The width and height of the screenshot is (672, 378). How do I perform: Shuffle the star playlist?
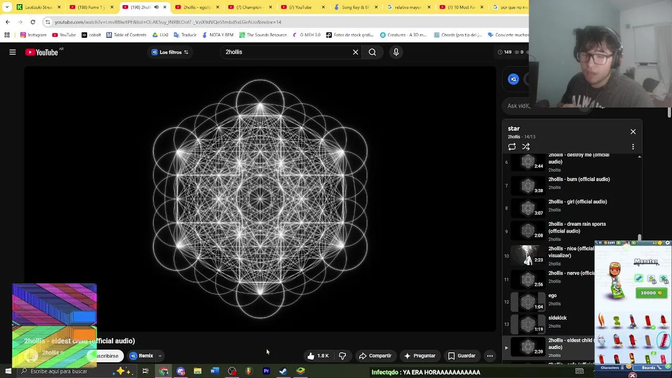pos(526,147)
